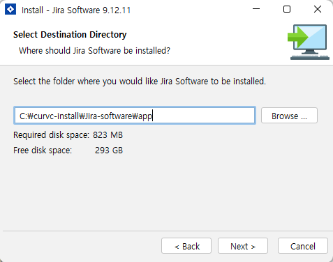Maximize the Jira installer window
The height and width of the screenshot is (262, 333).
coord(287,9)
